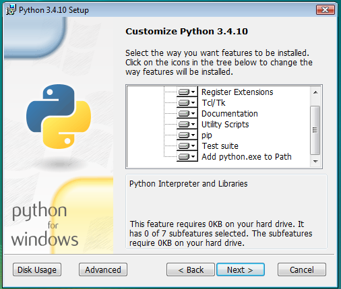Click the feature list scroll up arrow
The image size is (341, 289).
[x=315, y=92]
